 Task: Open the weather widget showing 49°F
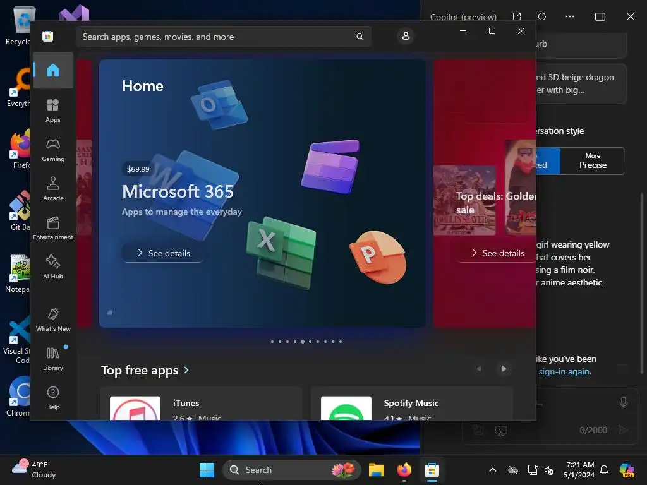(x=34, y=470)
